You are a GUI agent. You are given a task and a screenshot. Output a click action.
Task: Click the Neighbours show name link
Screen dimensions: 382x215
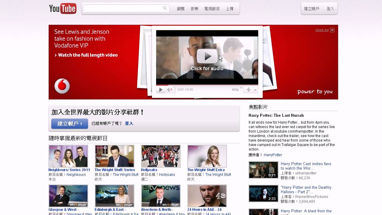coord(76,175)
